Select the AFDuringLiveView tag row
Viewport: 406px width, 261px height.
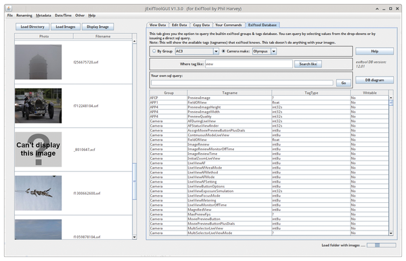(269, 121)
